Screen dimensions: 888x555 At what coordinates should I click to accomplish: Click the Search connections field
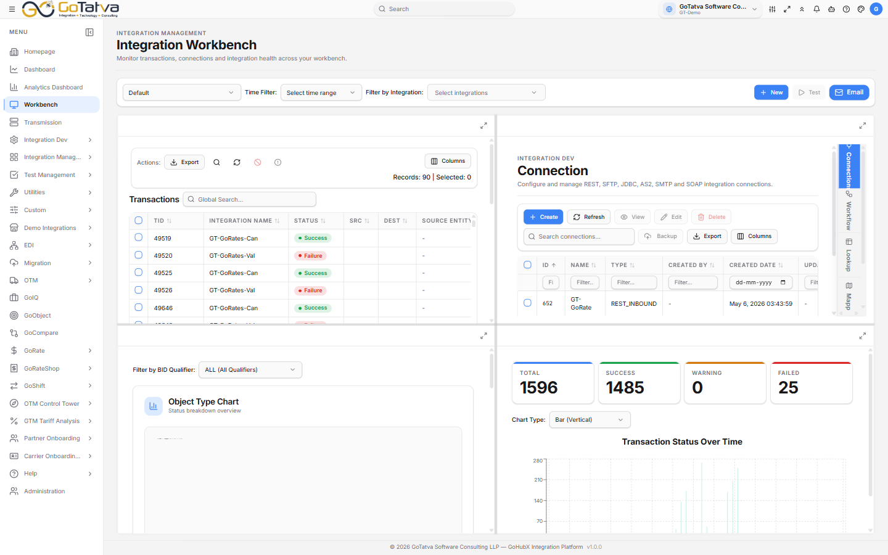(x=579, y=237)
